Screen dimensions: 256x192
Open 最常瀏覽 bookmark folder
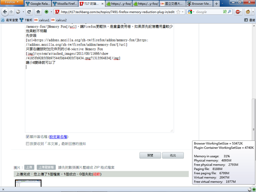(9, 20)
